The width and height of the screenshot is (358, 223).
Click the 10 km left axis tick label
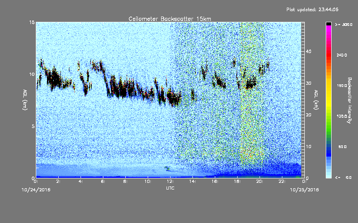(32, 74)
